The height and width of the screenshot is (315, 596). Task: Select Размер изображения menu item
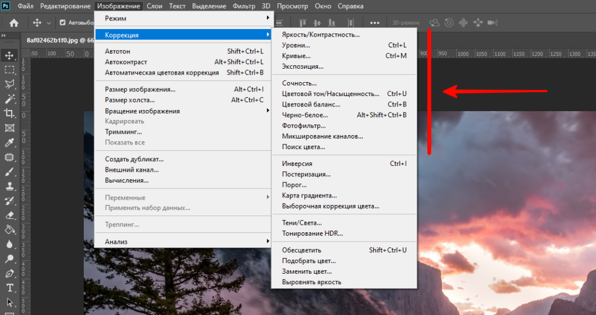pos(140,90)
